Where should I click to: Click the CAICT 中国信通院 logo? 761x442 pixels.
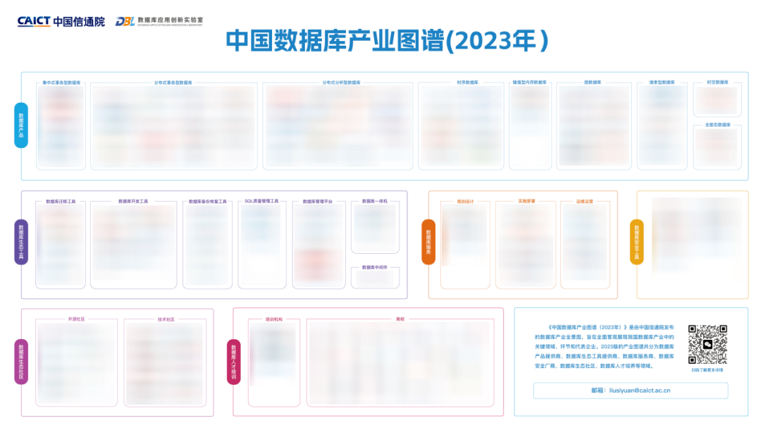61,21
